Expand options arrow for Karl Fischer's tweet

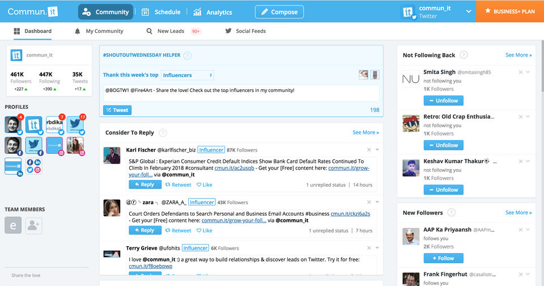point(377,150)
